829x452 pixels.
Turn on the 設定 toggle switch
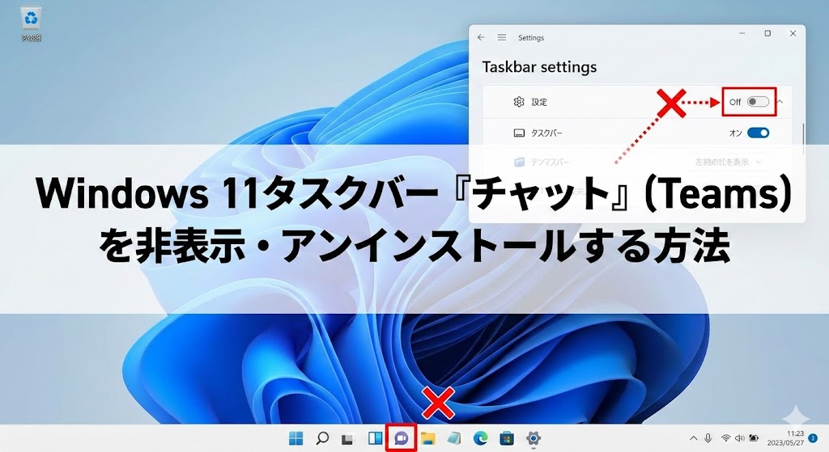point(758,102)
